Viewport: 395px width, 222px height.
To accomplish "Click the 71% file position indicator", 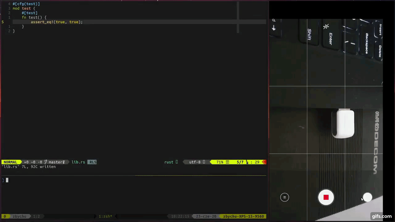I will [220, 162].
